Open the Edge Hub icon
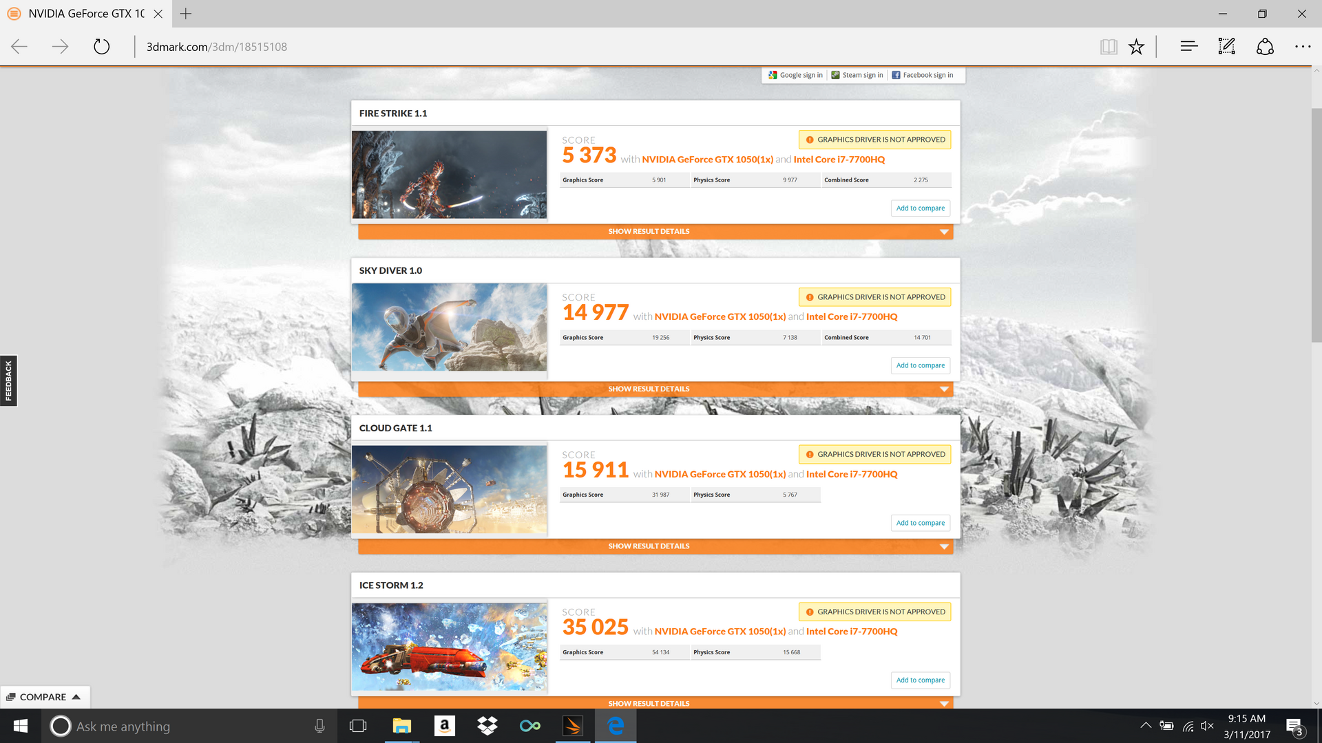 [x=1189, y=47]
